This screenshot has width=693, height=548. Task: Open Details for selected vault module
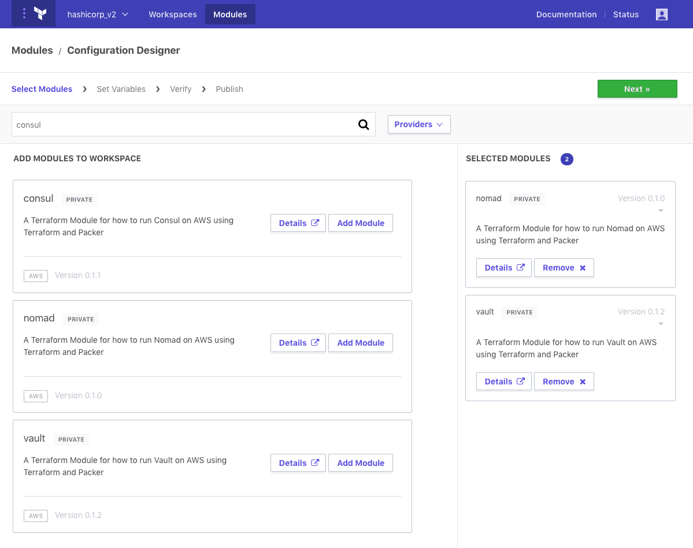(x=504, y=382)
